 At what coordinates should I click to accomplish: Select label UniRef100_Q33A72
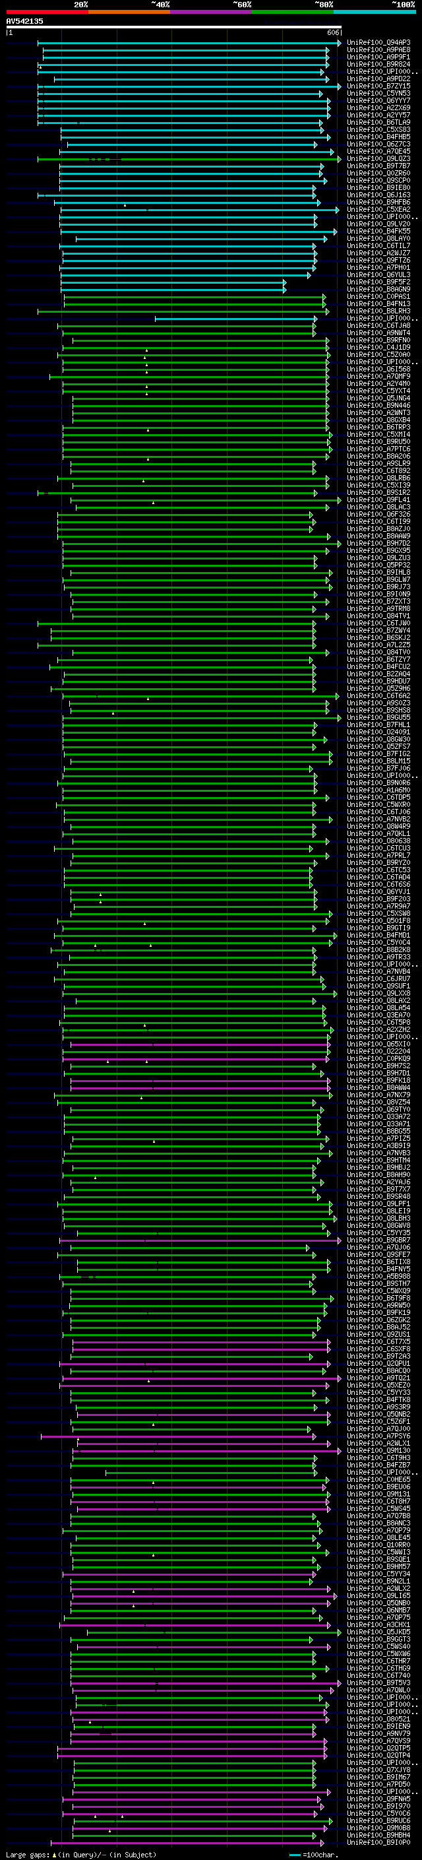(x=378, y=1117)
